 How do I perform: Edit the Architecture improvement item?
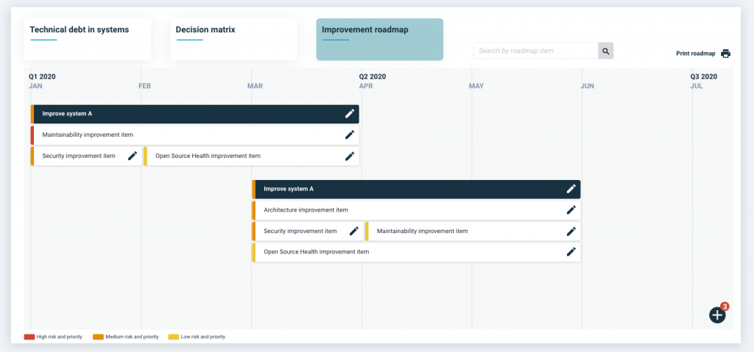pos(571,210)
